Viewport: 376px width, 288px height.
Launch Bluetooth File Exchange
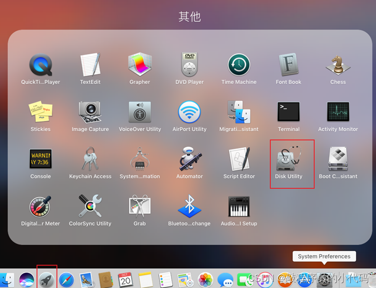tap(189, 206)
